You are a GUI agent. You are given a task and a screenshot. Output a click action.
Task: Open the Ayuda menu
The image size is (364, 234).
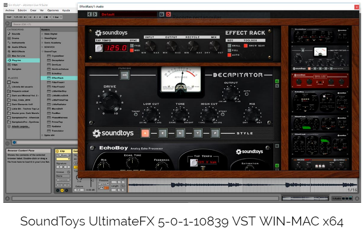coord(66,10)
